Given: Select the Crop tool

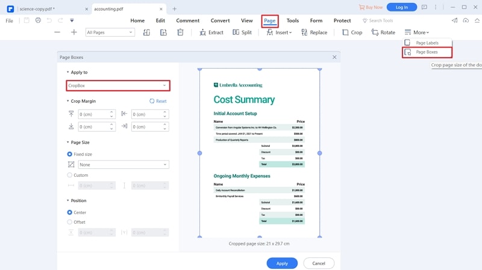Looking at the screenshot, I should click(352, 32).
